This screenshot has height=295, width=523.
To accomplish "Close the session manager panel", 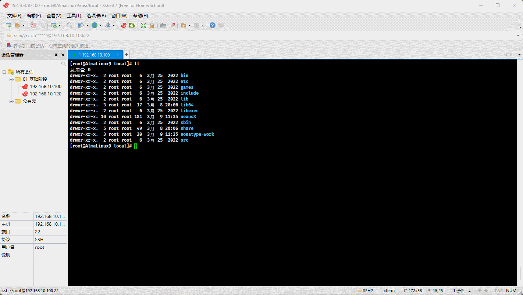I will click(63, 55).
